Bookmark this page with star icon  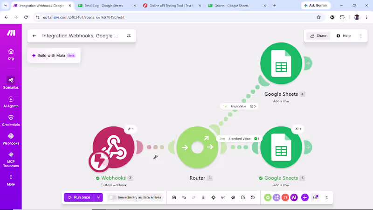318,17
